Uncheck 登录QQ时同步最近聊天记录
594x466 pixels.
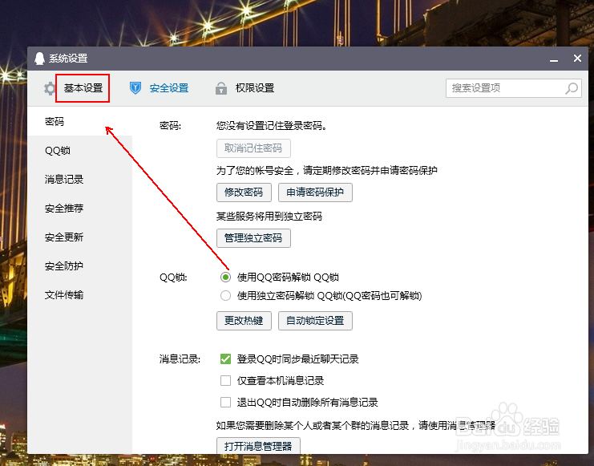click(225, 359)
